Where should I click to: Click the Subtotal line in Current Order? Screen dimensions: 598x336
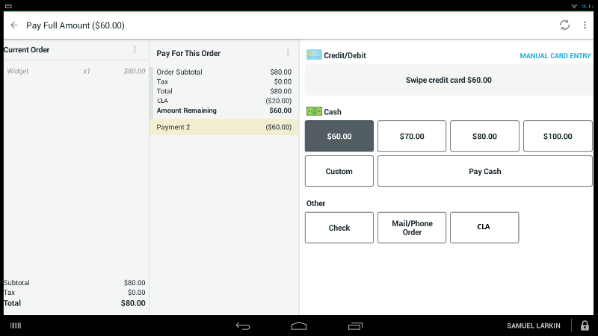point(74,283)
